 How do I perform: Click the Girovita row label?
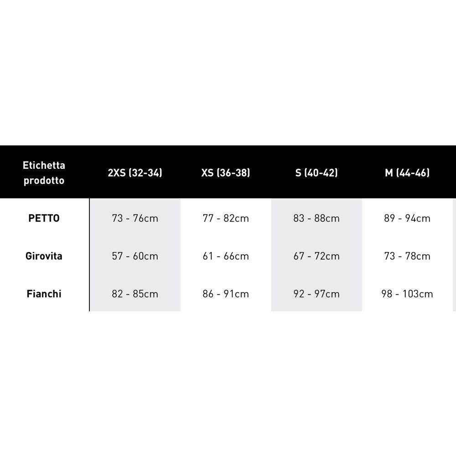tap(44, 256)
